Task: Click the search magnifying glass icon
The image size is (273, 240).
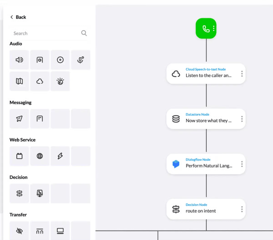Action: (x=84, y=33)
